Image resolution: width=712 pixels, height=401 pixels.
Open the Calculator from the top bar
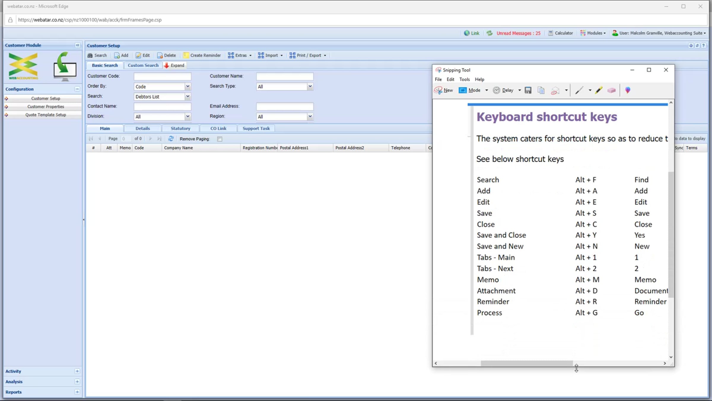[x=560, y=33]
